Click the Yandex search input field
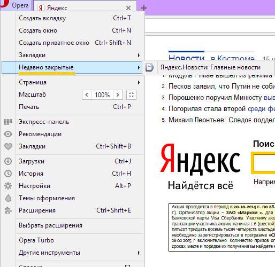This screenshot has width=275, height=267. tap(264, 162)
